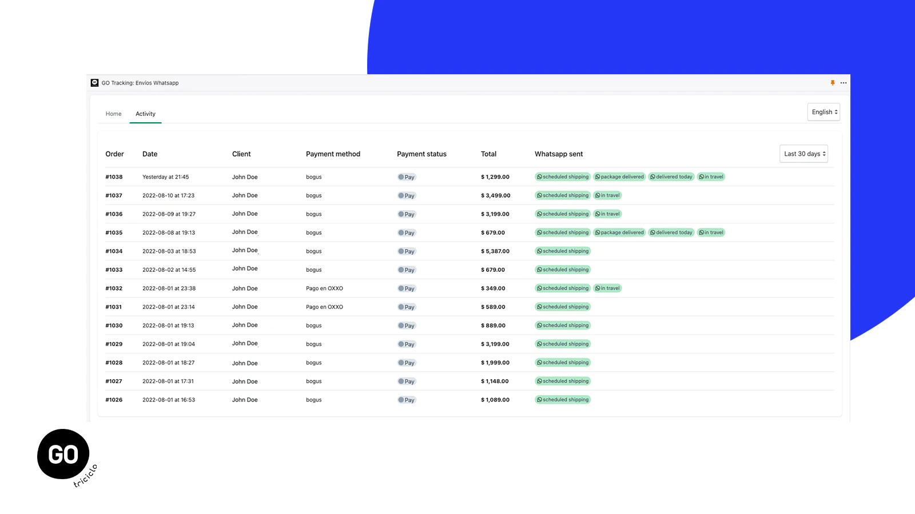This screenshot has width=915, height=514.
Task: Open order #1036
Action: [x=114, y=214]
